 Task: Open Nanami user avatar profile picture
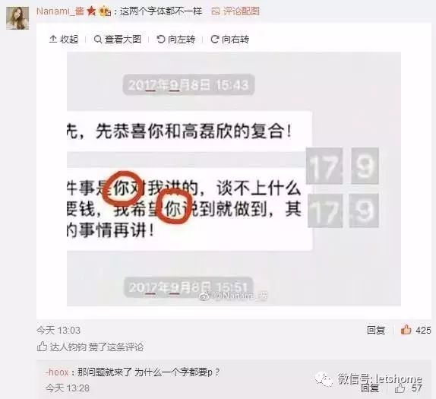click(x=17, y=18)
